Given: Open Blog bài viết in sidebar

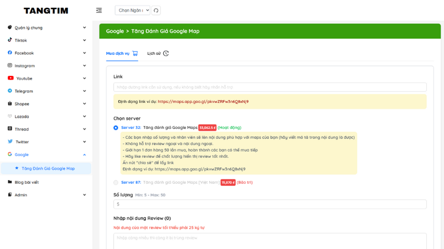Looking at the screenshot, I should pyautogui.click(x=27, y=182).
